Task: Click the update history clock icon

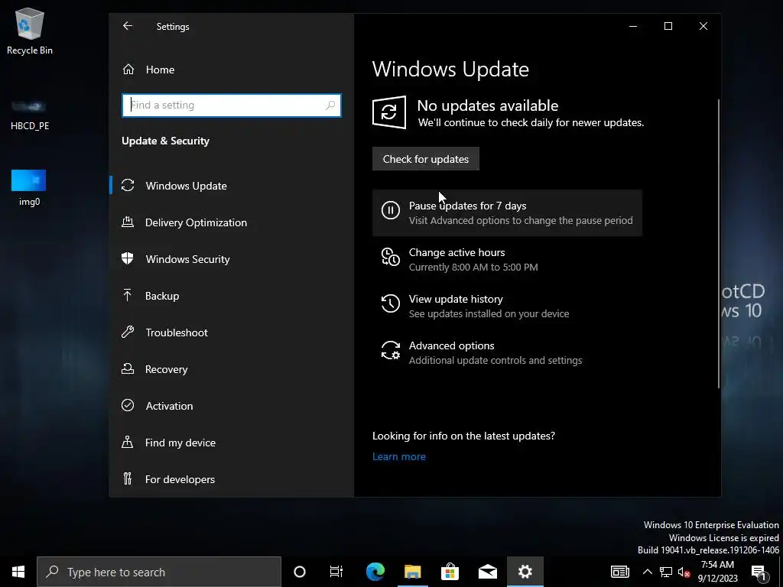Action: tap(391, 303)
